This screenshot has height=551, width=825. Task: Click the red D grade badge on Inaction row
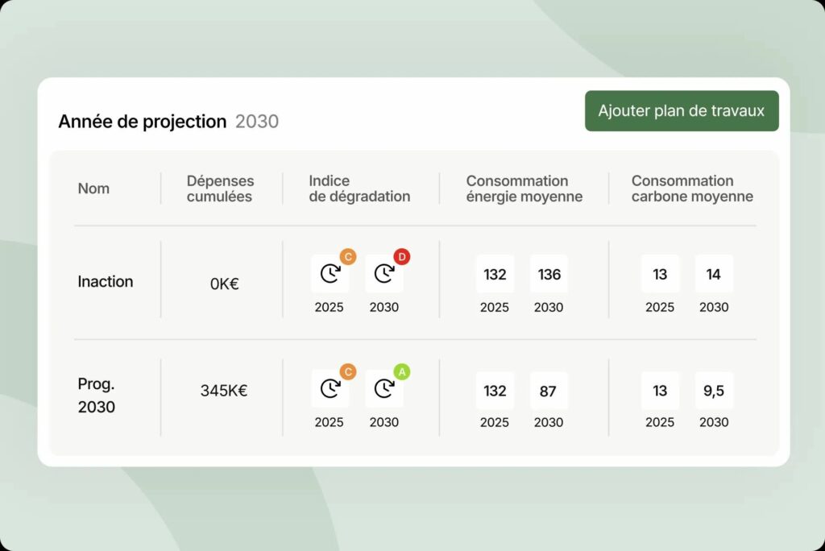[x=401, y=256]
